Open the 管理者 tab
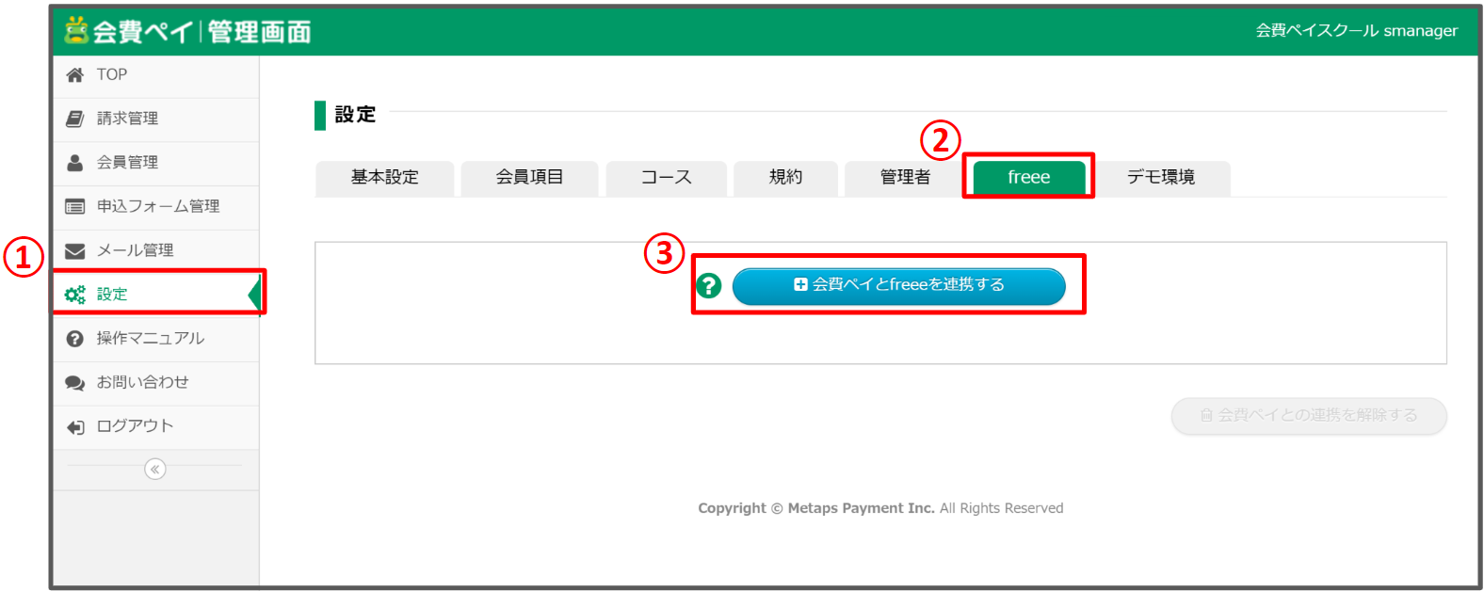This screenshot has width=1484, height=591. point(904,177)
